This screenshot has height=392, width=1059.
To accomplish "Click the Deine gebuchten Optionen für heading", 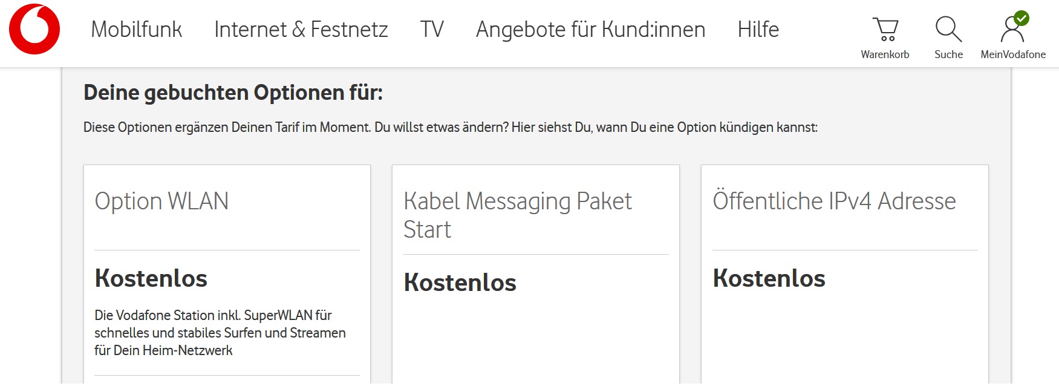I will (233, 93).
